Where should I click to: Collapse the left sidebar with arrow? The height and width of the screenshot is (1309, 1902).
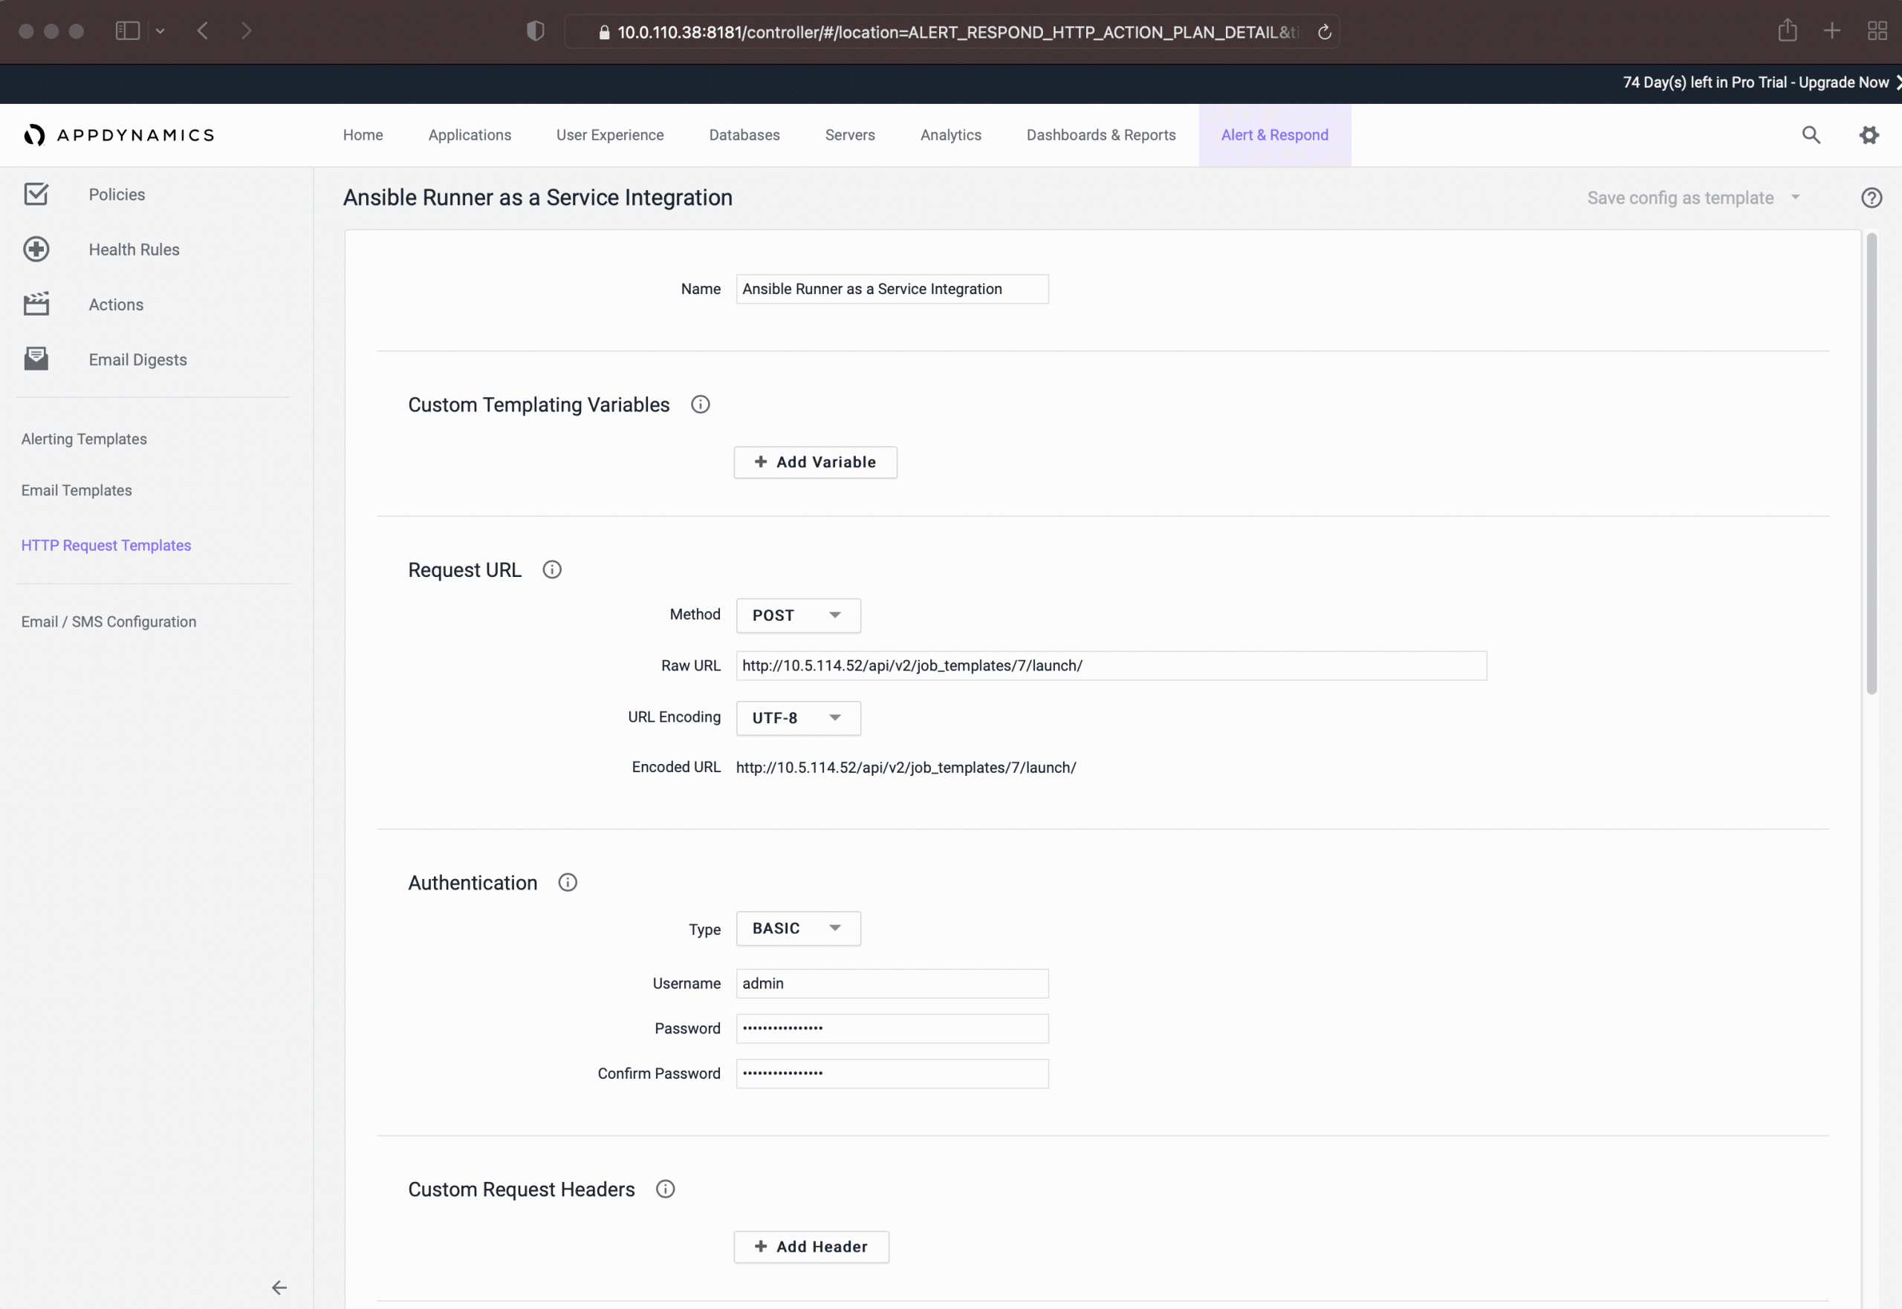pos(279,1287)
